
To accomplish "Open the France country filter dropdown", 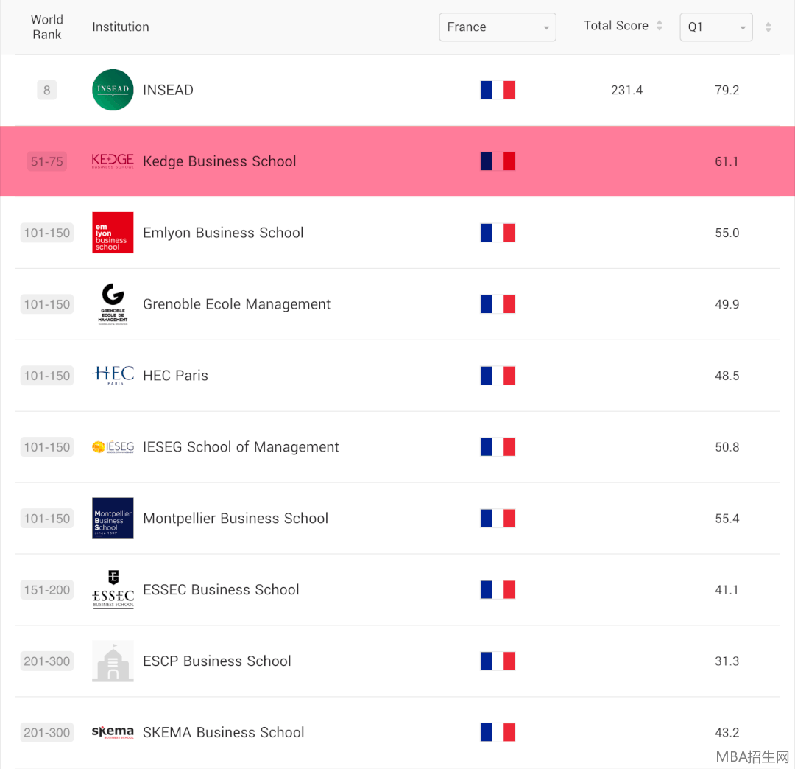I will pyautogui.click(x=498, y=27).
